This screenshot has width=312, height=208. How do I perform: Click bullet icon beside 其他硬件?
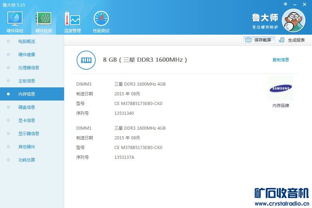tap(8, 147)
